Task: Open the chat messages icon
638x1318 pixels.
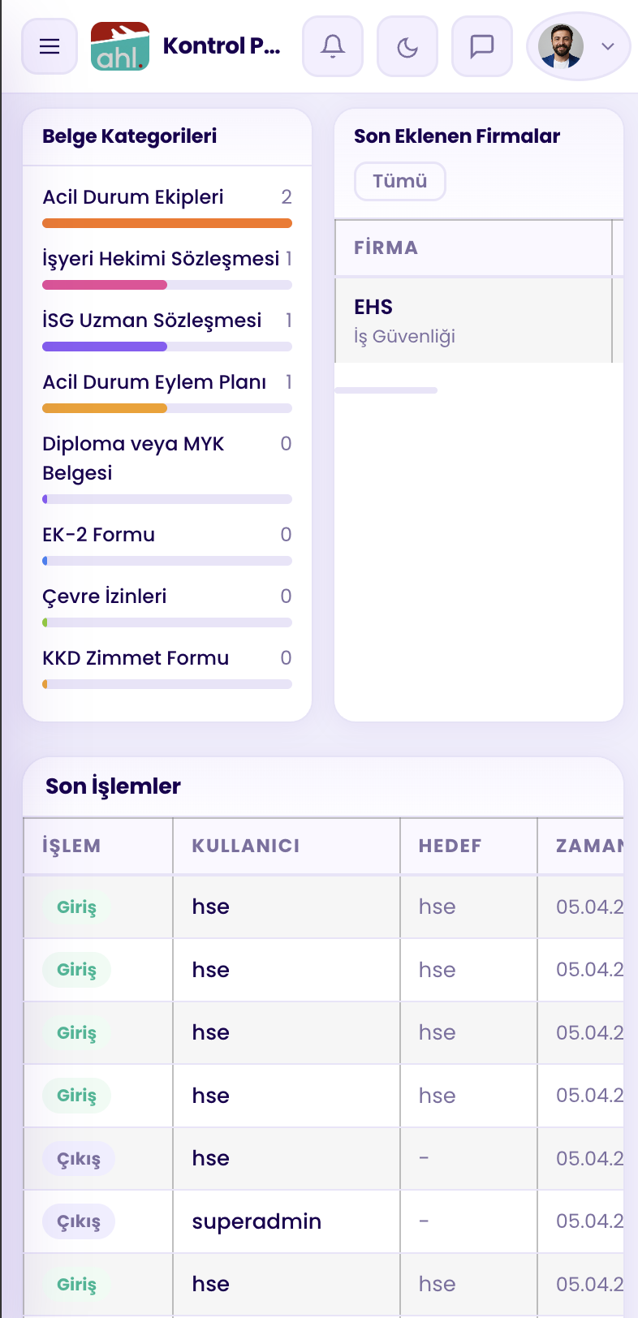Action: click(482, 46)
